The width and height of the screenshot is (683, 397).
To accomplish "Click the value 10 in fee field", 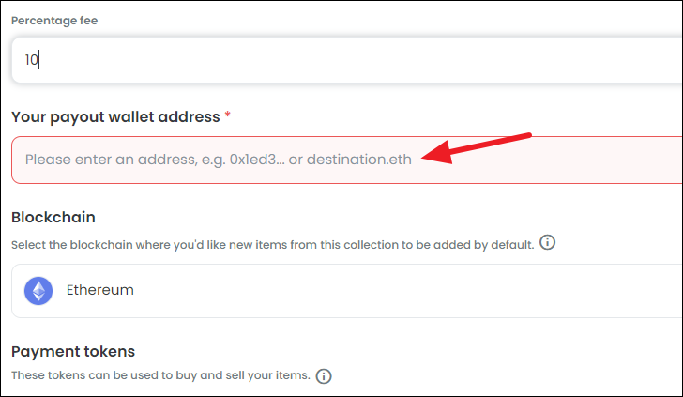I will coord(31,60).
